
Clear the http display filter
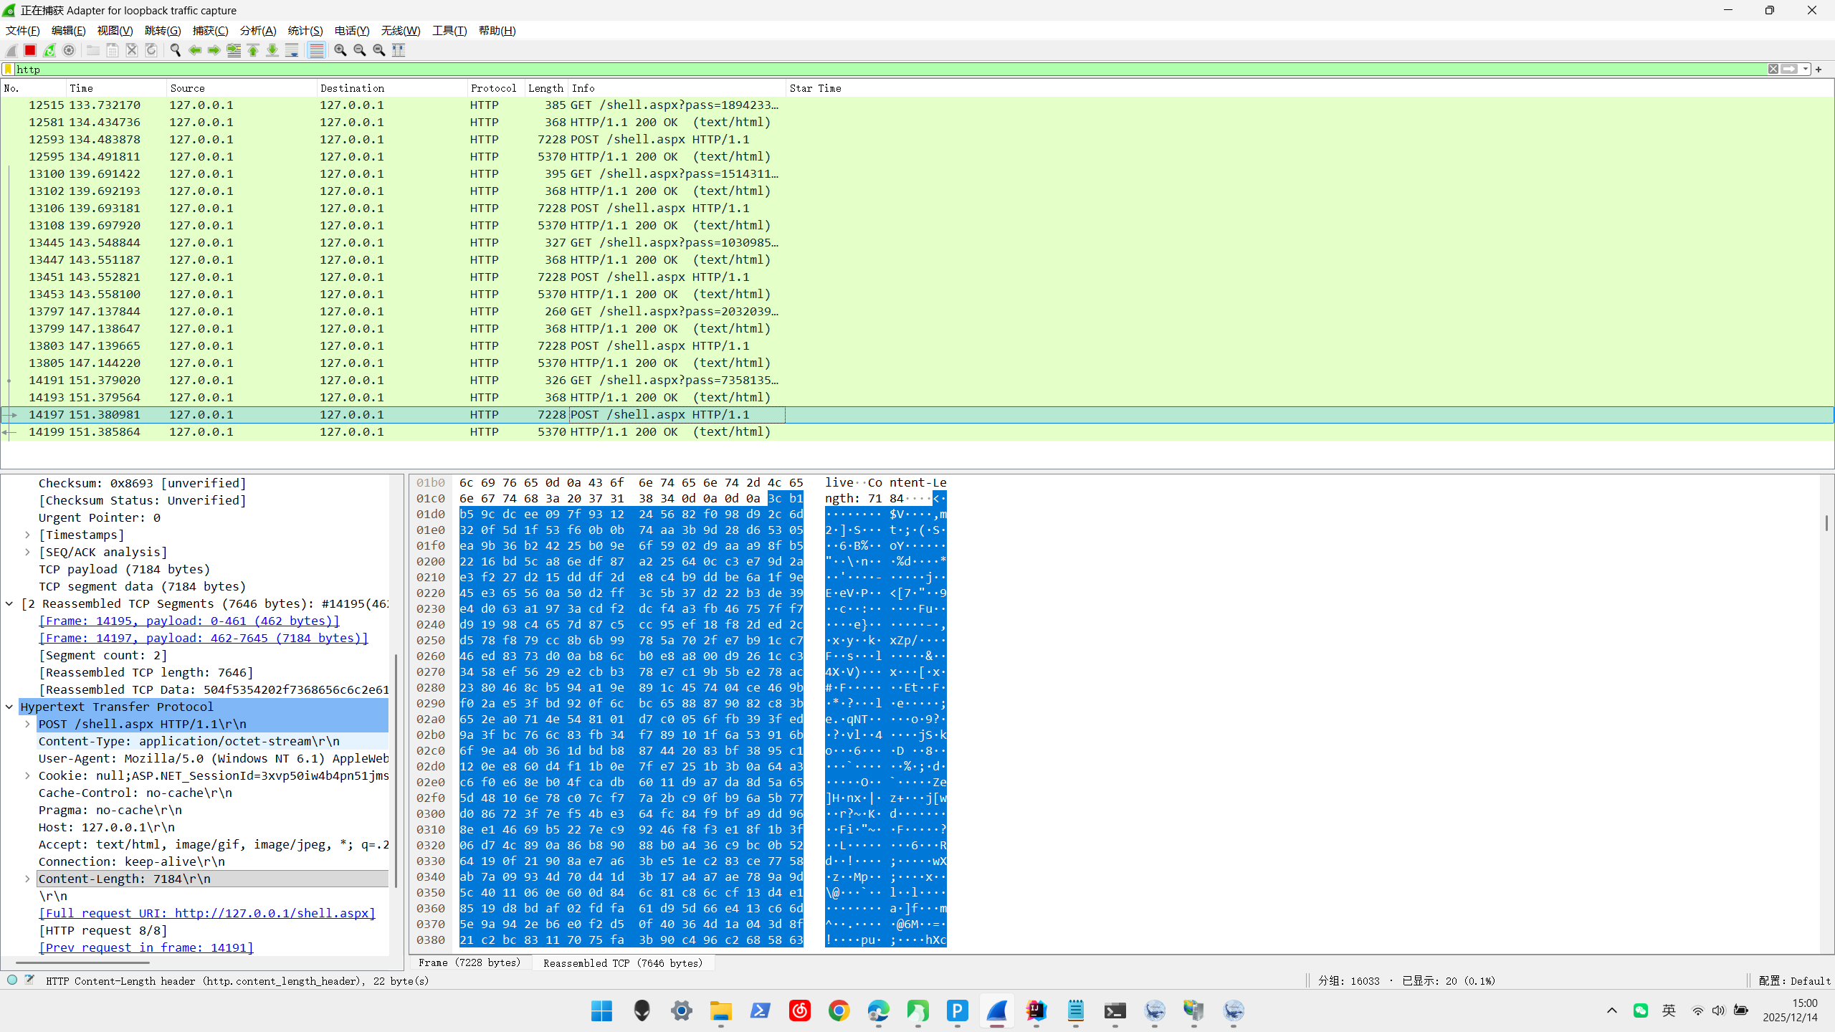(x=1773, y=70)
